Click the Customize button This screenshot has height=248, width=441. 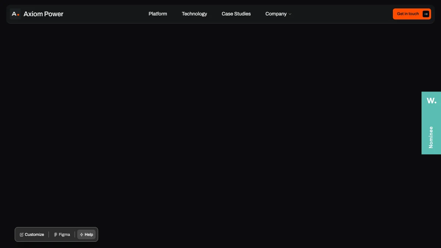[x=32, y=234]
